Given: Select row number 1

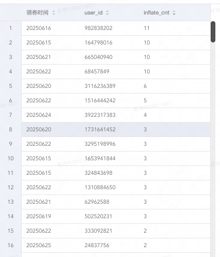Looking at the screenshot, I should coord(10,28).
